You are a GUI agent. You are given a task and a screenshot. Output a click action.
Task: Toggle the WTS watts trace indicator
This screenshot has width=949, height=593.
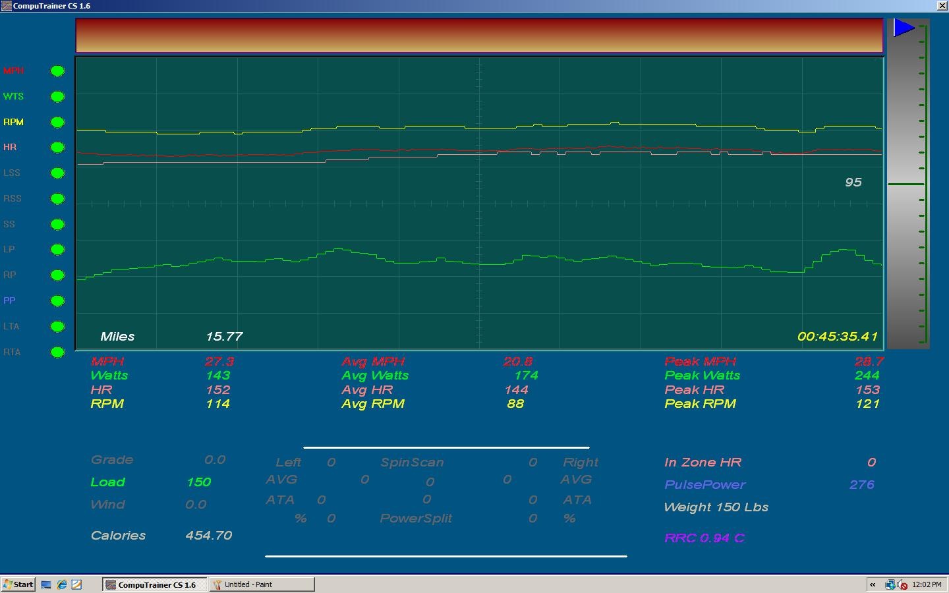click(x=58, y=97)
